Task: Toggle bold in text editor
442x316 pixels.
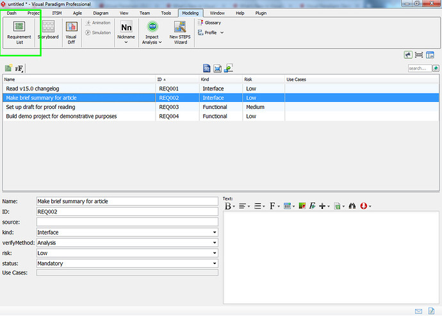Action: 228,206
